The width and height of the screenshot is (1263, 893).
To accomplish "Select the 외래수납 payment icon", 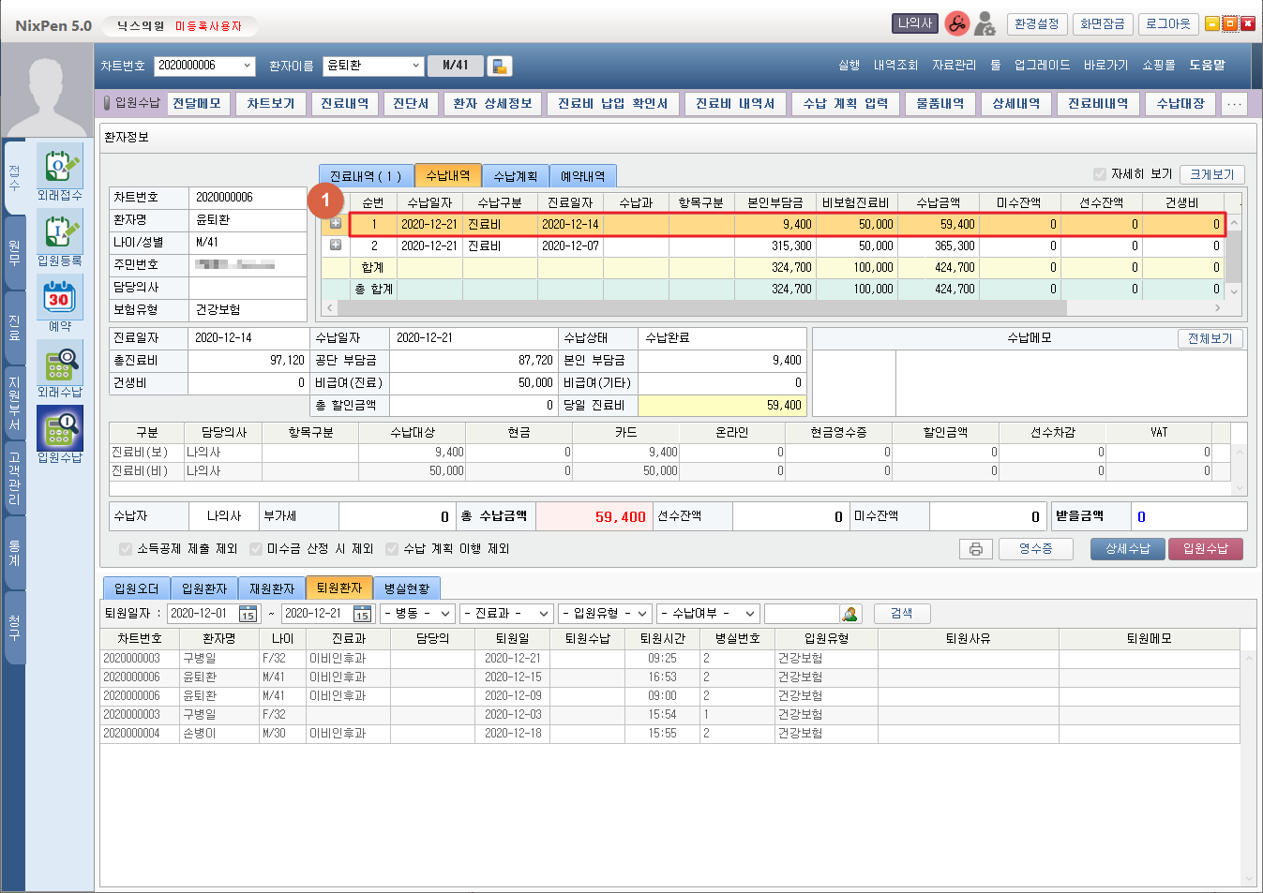I will (59, 363).
